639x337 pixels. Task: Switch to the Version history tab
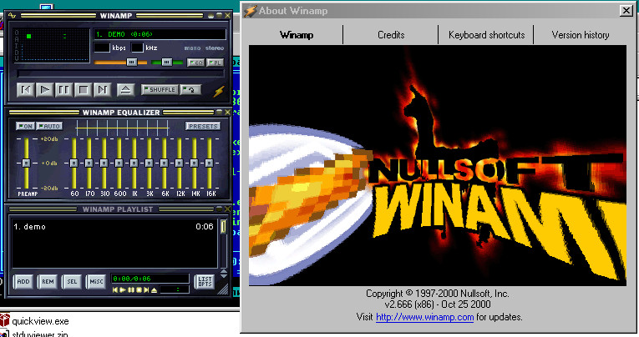point(581,35)
